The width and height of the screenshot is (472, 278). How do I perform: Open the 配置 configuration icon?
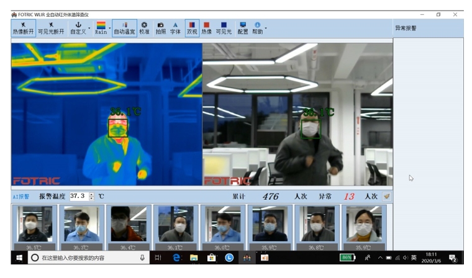243,28
